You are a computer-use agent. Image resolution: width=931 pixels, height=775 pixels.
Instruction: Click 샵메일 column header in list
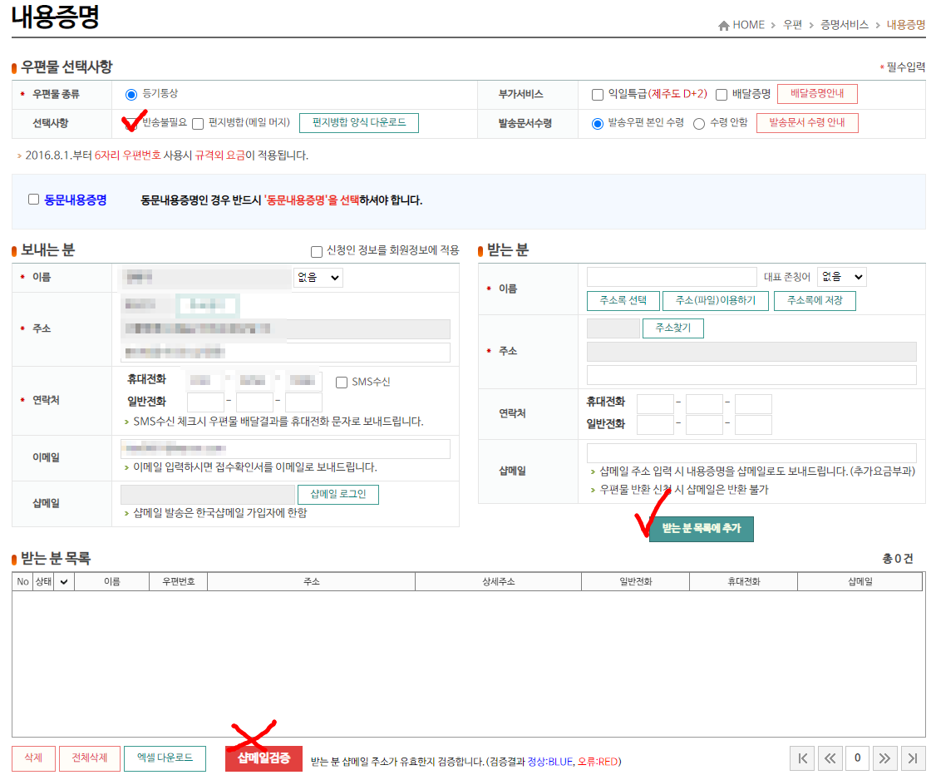[860, 581]
